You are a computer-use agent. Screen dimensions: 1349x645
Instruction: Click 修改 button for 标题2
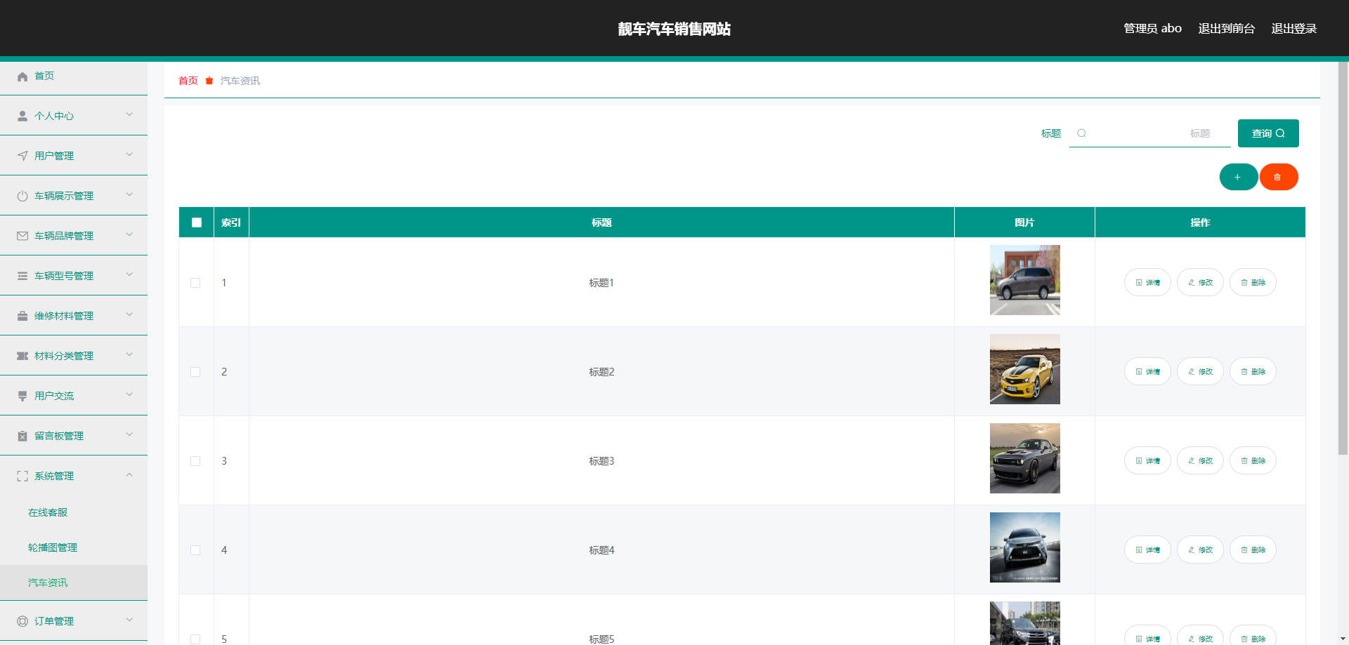pyautogui.click(x=1200, y=371)
